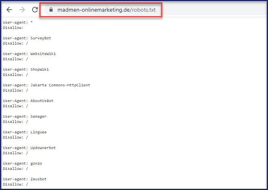Reload the robots.txt page
This screenshot has height=190, width=268.
(x=35, y=10)
